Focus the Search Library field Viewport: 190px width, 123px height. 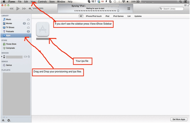pos(171,9)
